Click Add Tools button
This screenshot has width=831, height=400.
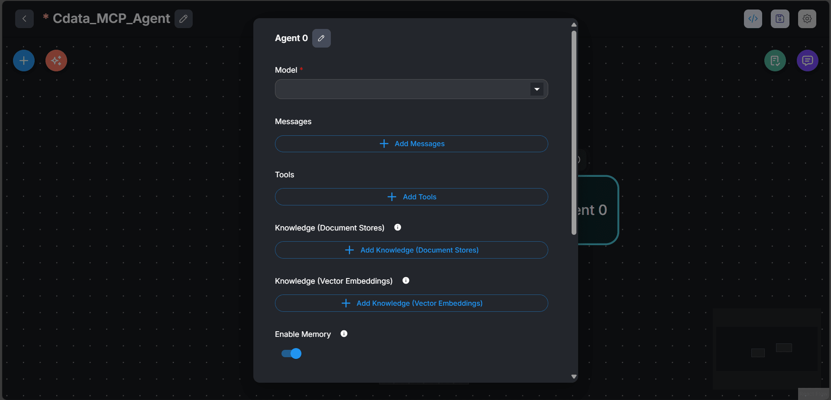[x=411, y=197]
